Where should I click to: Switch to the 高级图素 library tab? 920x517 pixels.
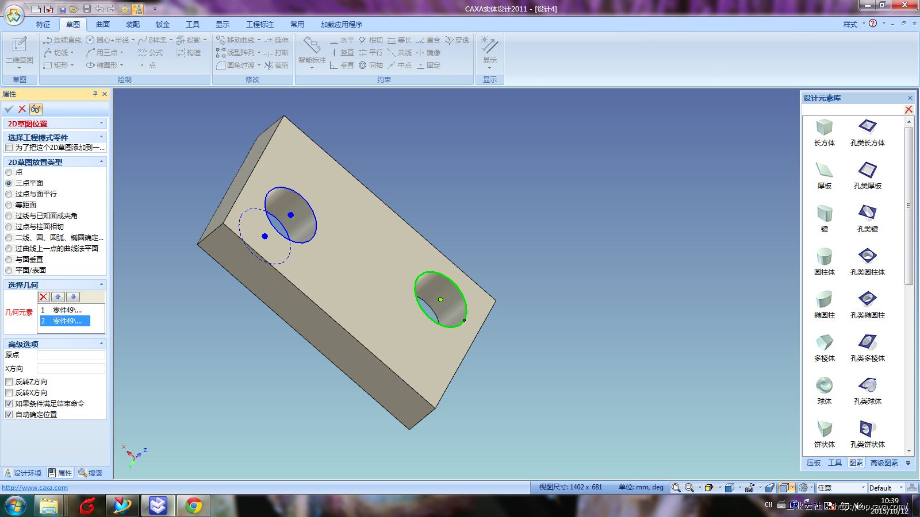[x=884, y=463]
